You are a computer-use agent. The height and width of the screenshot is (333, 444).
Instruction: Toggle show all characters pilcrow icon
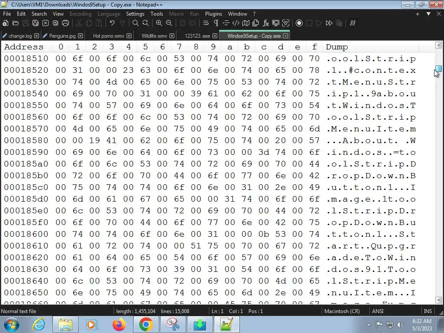[216, 23]
